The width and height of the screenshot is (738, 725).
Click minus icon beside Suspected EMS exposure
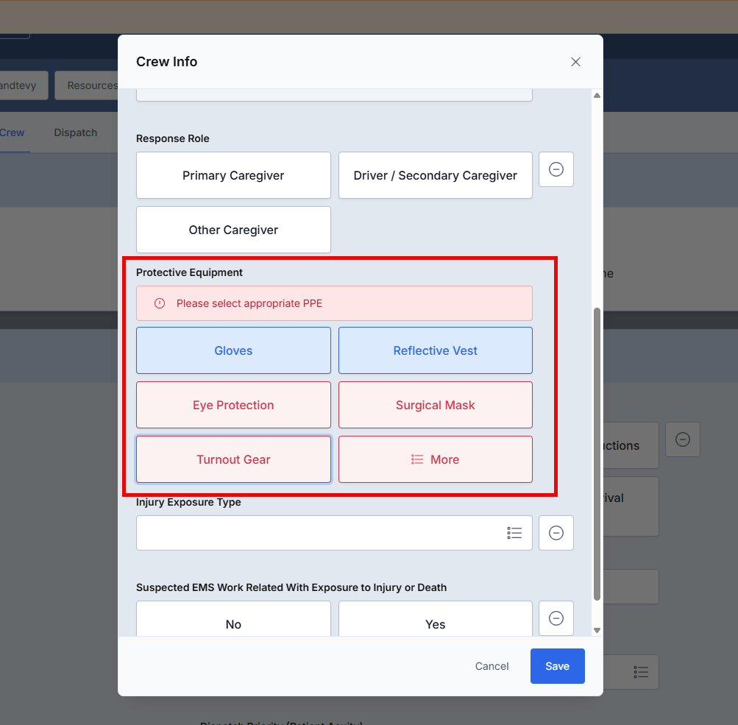tap(556, 618)
